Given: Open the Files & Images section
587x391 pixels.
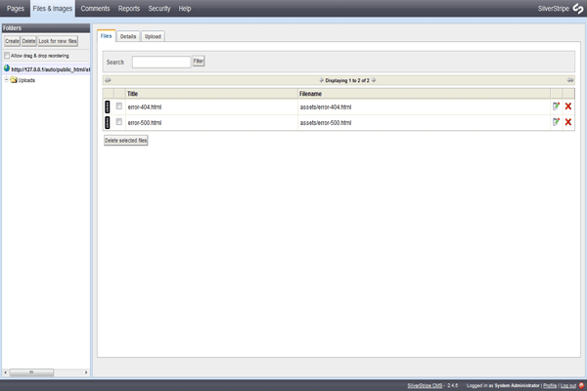Looking at the screenshot, I should tap(53, 9).
